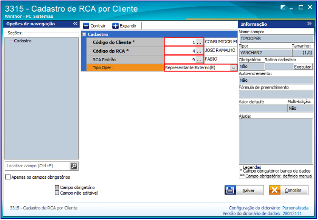The image size is (318, 220).
Task: Click the CONSUMIDOR FI client name text
Action: 220,42
